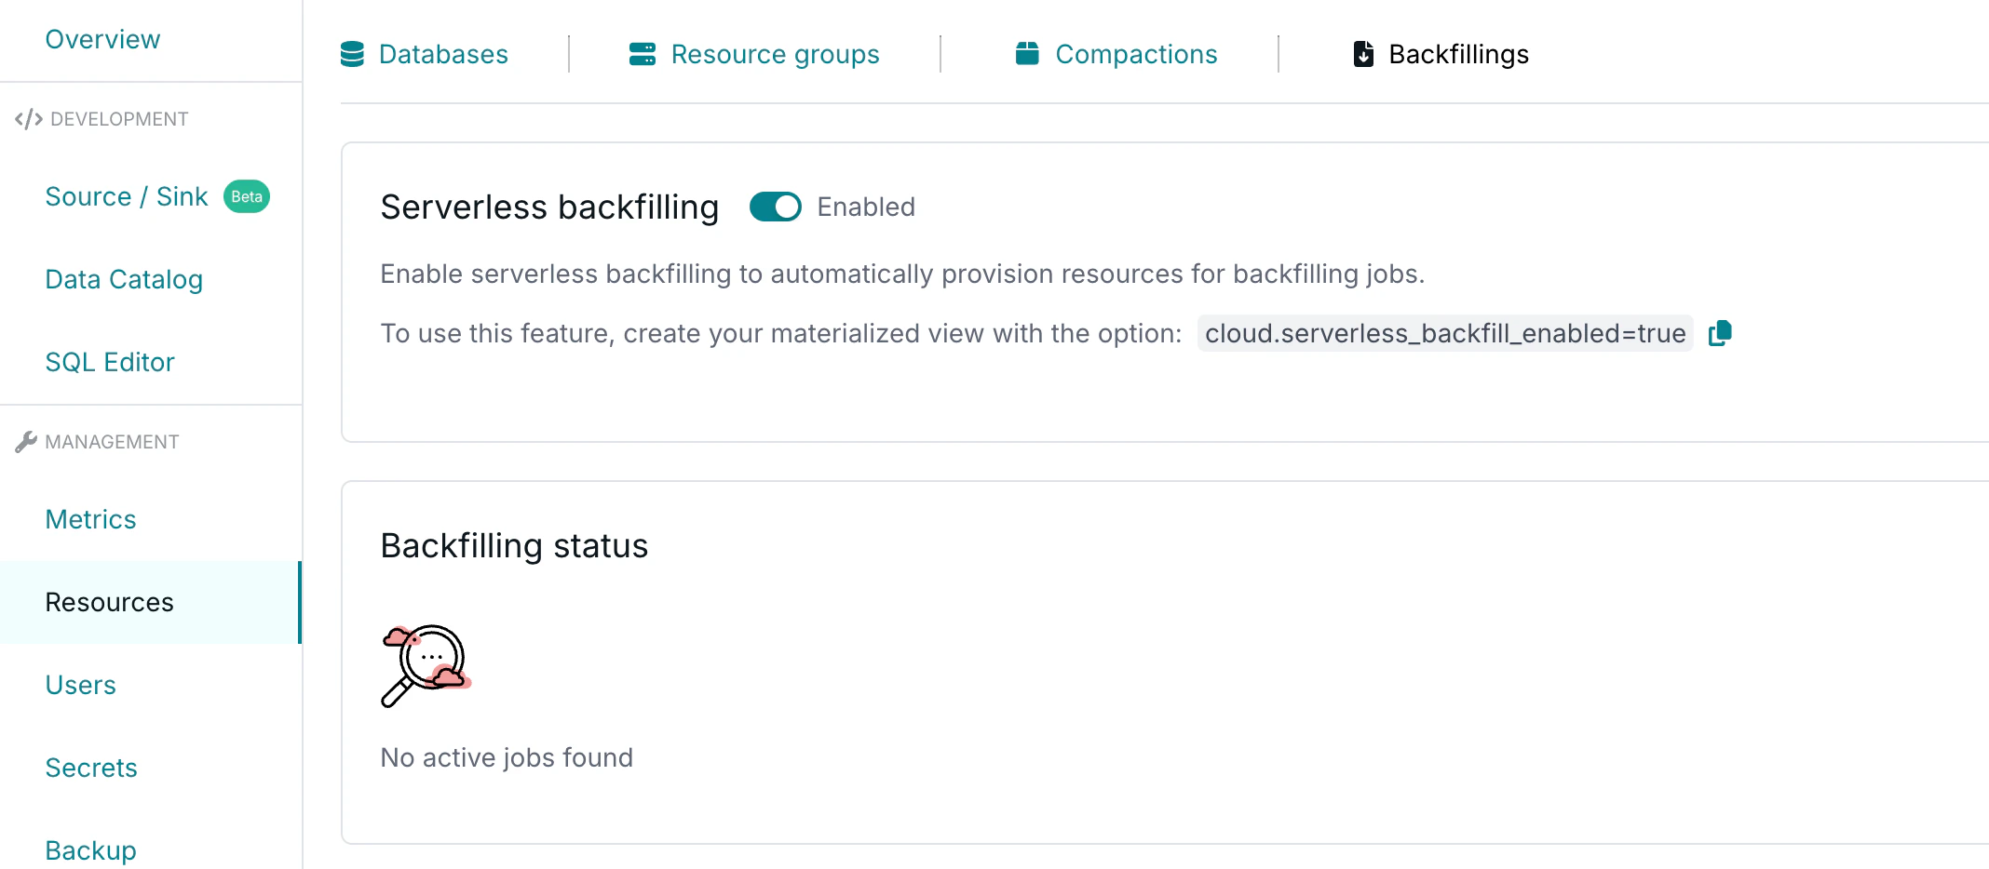Click the Compactions box icon
The height and width of the screenshot is (869, 1989).
[x=1027, y=54]
